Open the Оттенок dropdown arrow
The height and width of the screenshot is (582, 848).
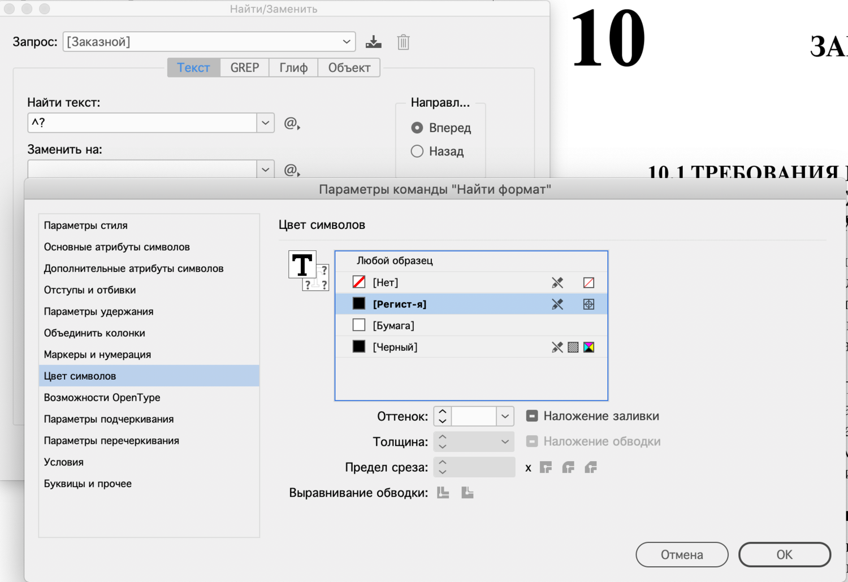[x=505, y=416]
